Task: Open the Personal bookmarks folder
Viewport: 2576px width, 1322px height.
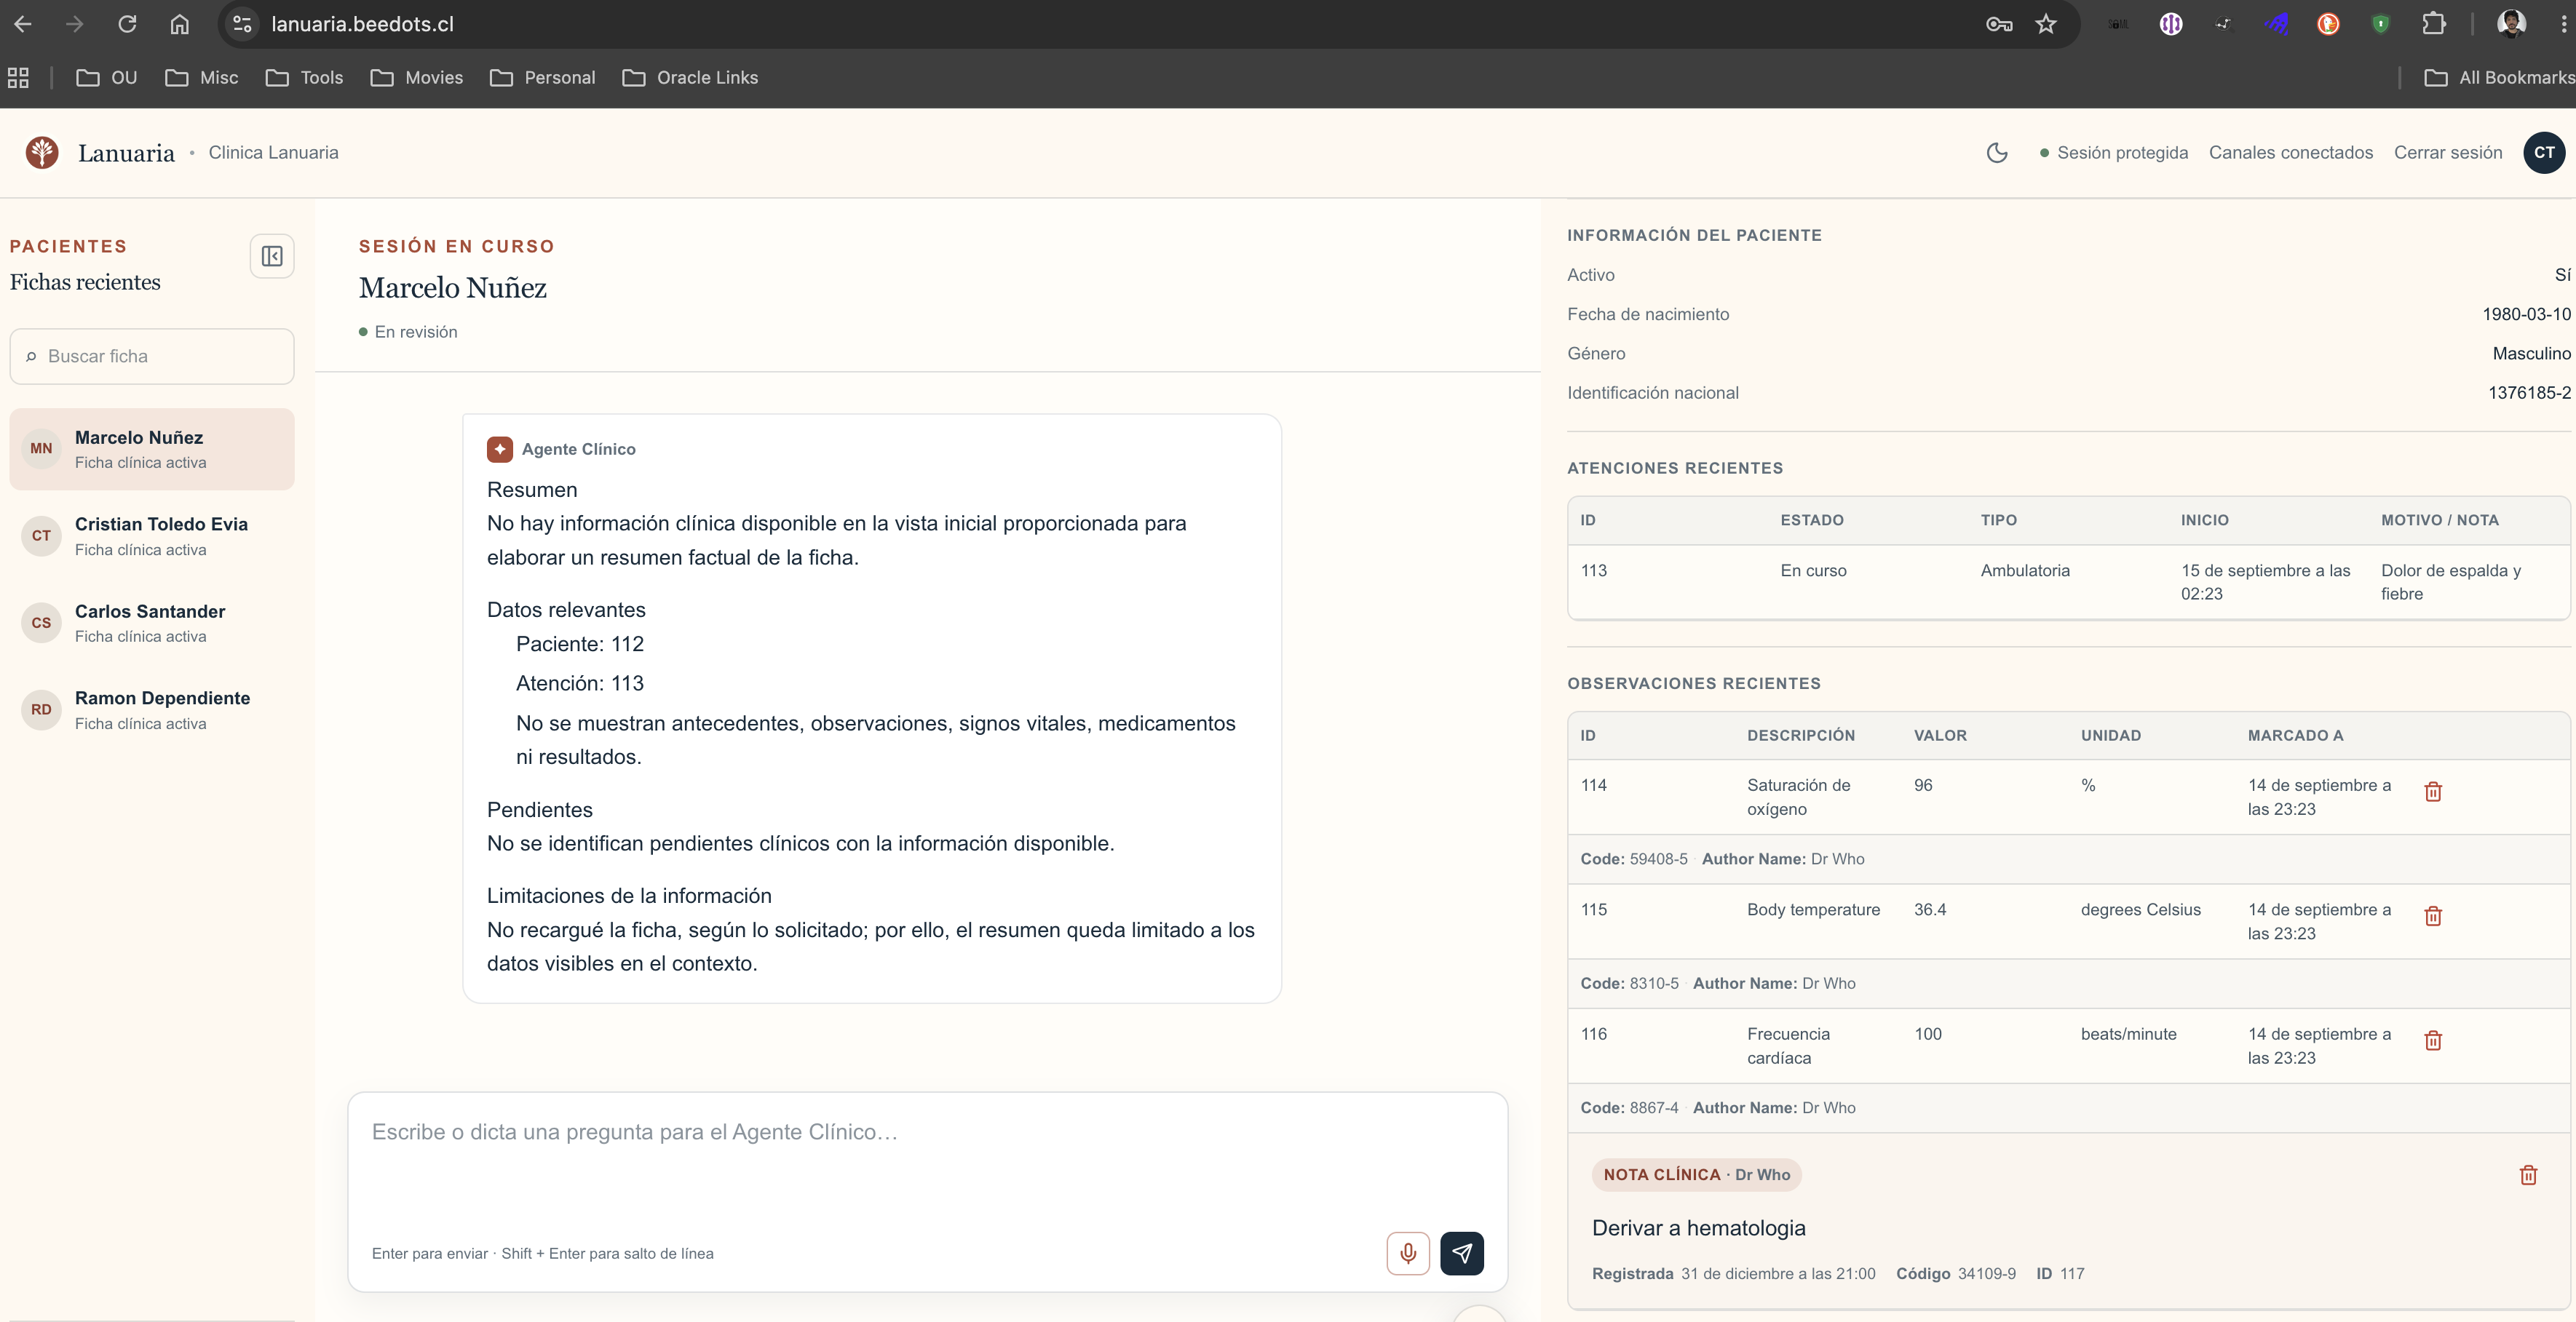Action: click(x=542, y=77)
